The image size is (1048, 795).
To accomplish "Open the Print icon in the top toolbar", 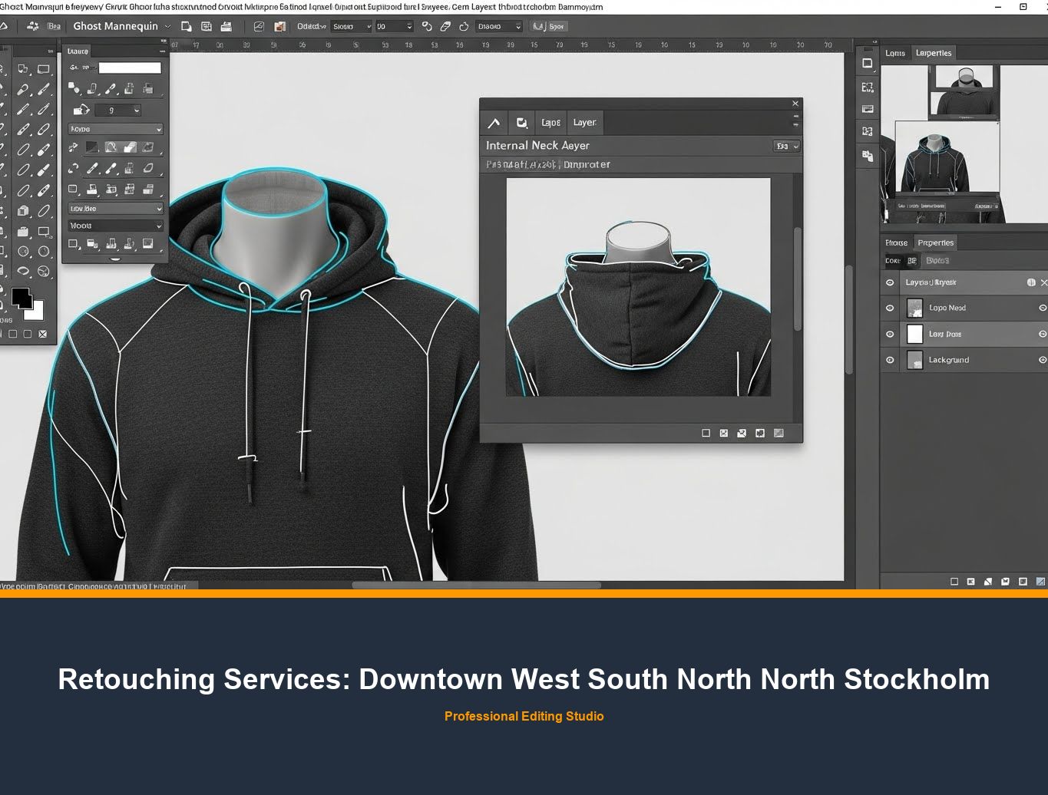I will (x=226, y=26).
